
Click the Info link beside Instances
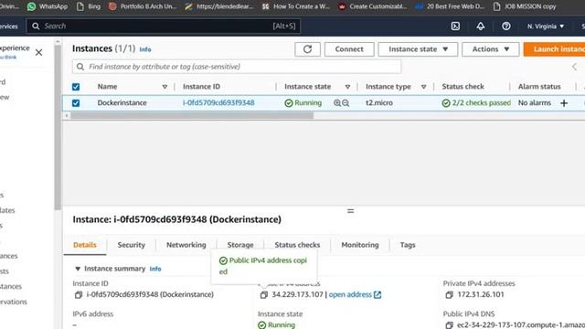[x=145, y=49]
